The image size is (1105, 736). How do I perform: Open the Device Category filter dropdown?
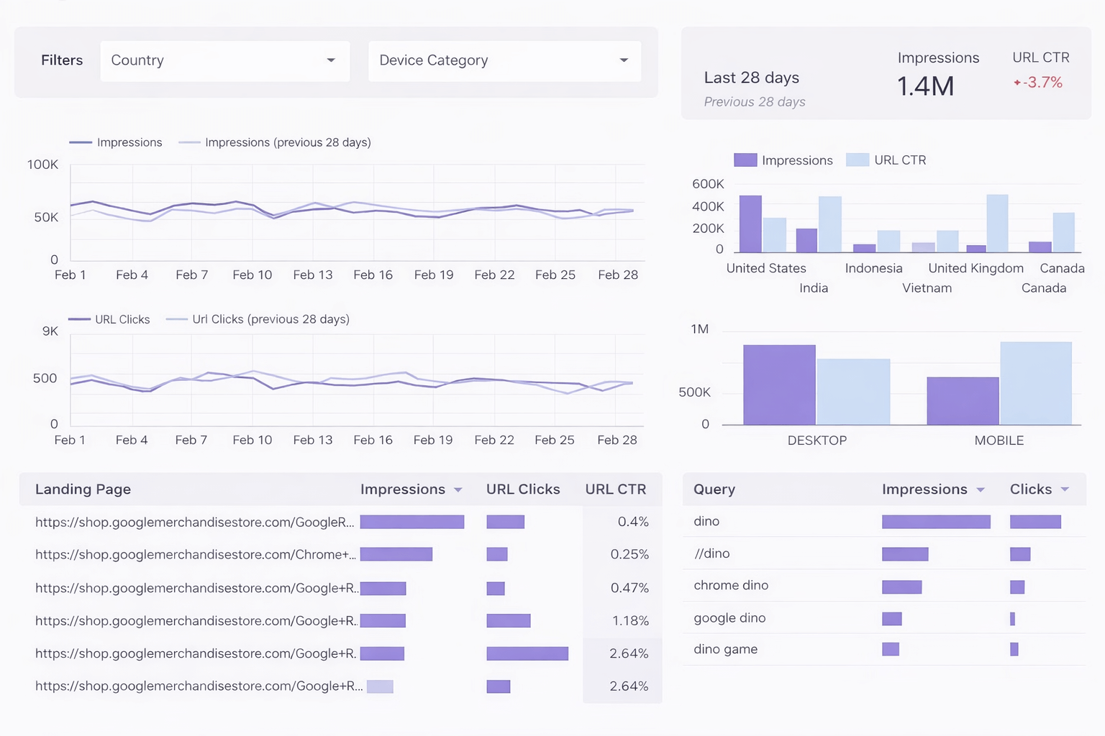tap(504, 60)
